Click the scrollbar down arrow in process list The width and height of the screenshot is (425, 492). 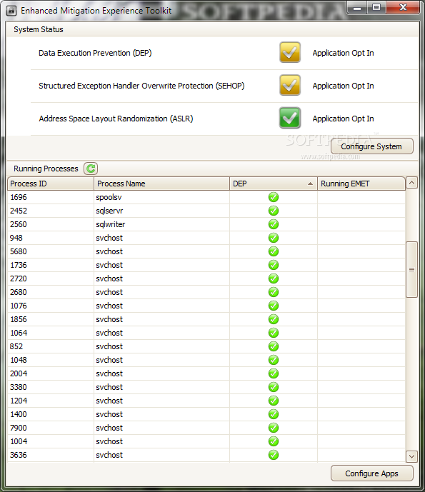411,456
